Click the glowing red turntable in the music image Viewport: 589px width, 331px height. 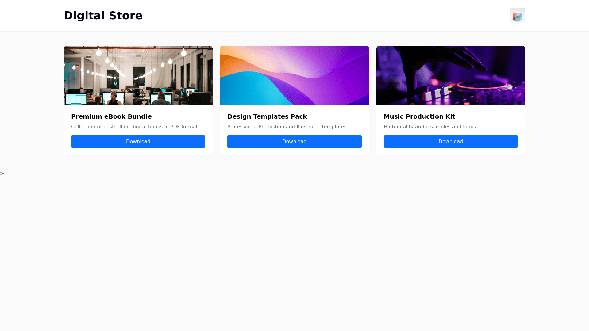(x=482, y=85)
